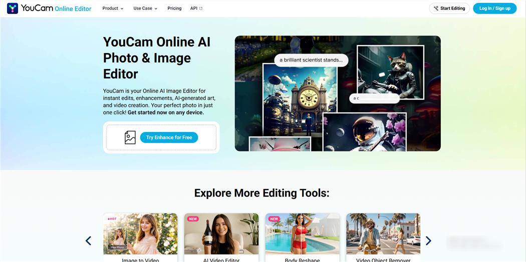Click the HOT badge on Image to Video
Viewport: 526px width, 262px height.
click(112, 219)
